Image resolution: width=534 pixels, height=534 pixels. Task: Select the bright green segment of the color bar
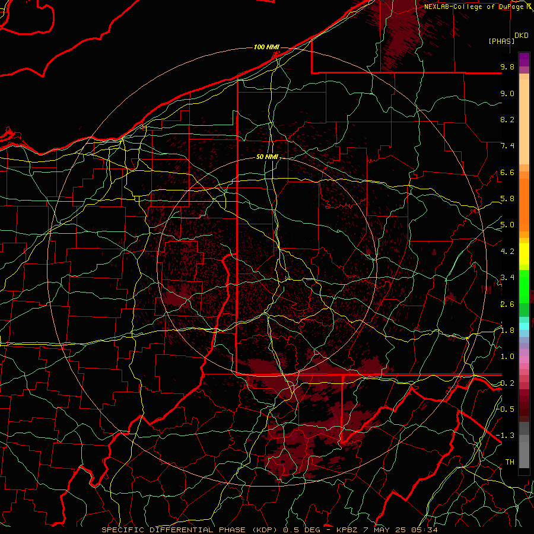pyautogui.click(x=524, y=286)
